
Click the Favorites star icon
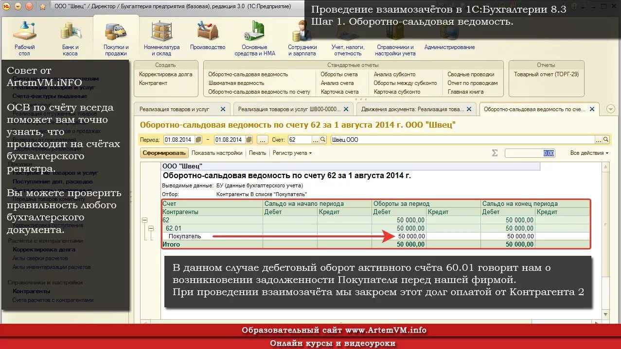[x=43, y=7]
